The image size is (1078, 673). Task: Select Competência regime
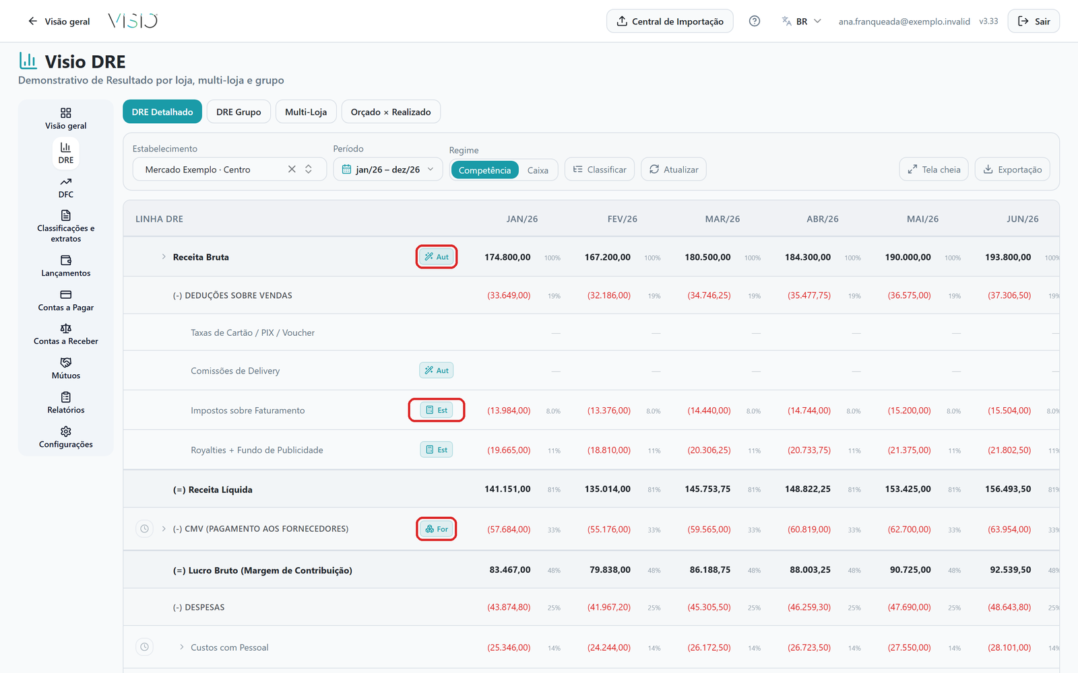pos(484,170)
